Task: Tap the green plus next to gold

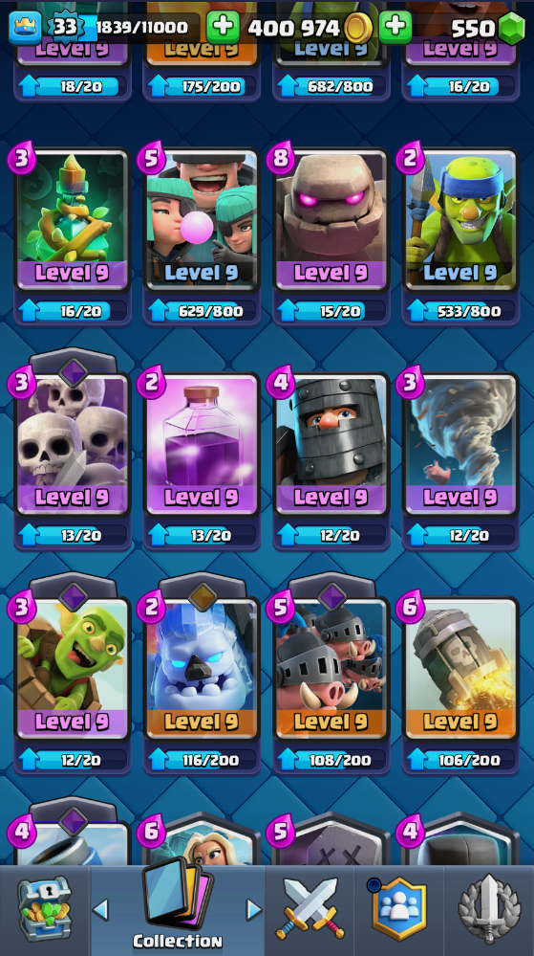Action: click(395, 27)
